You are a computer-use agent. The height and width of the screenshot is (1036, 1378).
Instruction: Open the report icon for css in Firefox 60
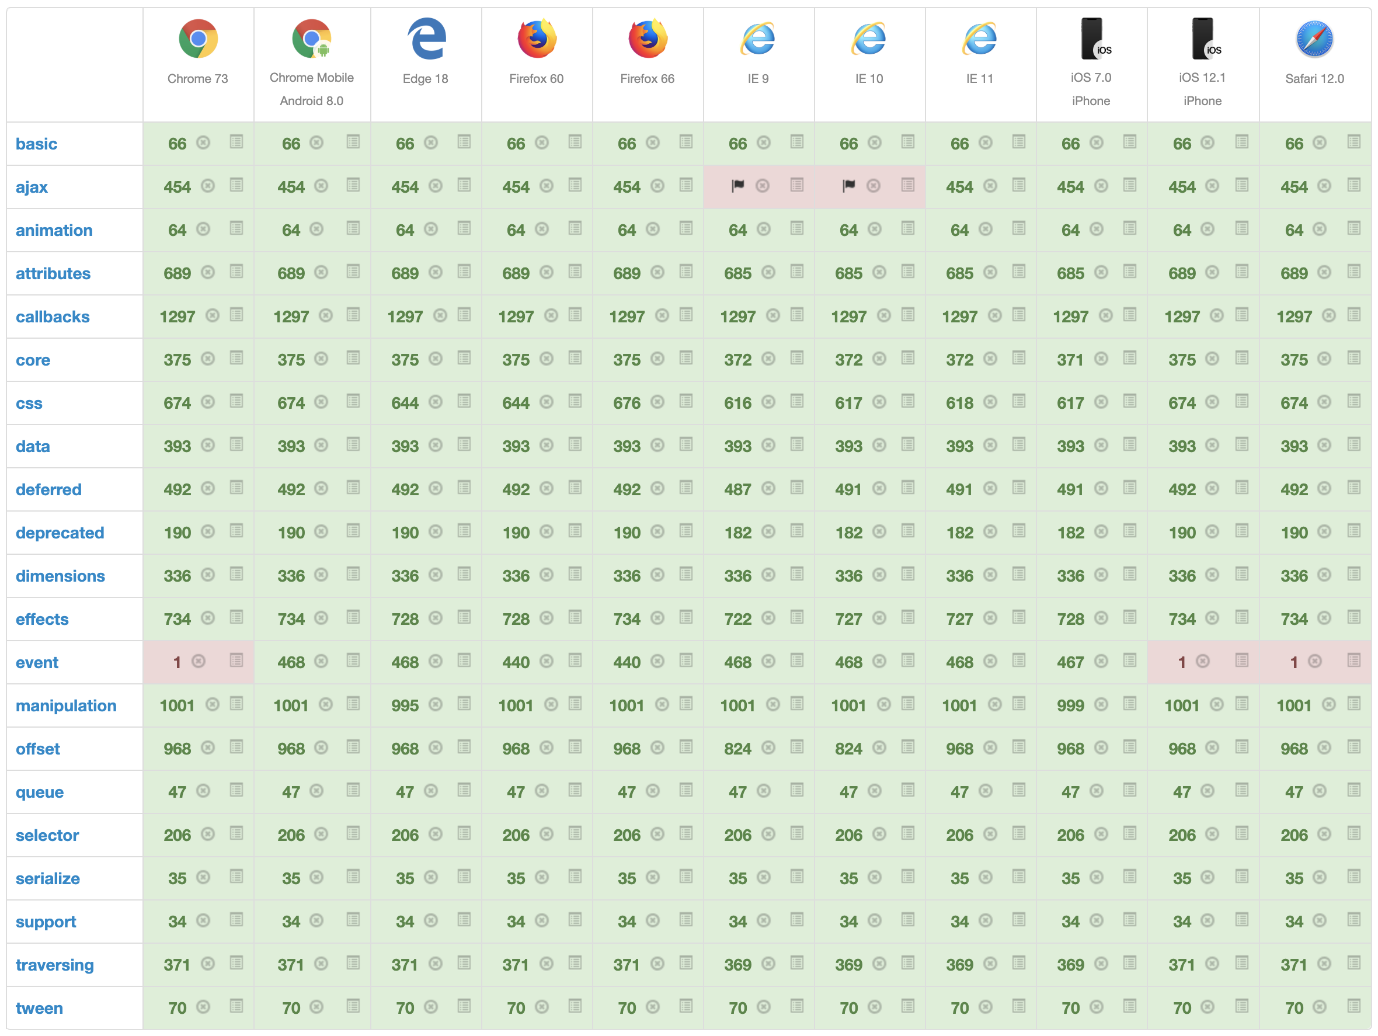pos(575,402)
